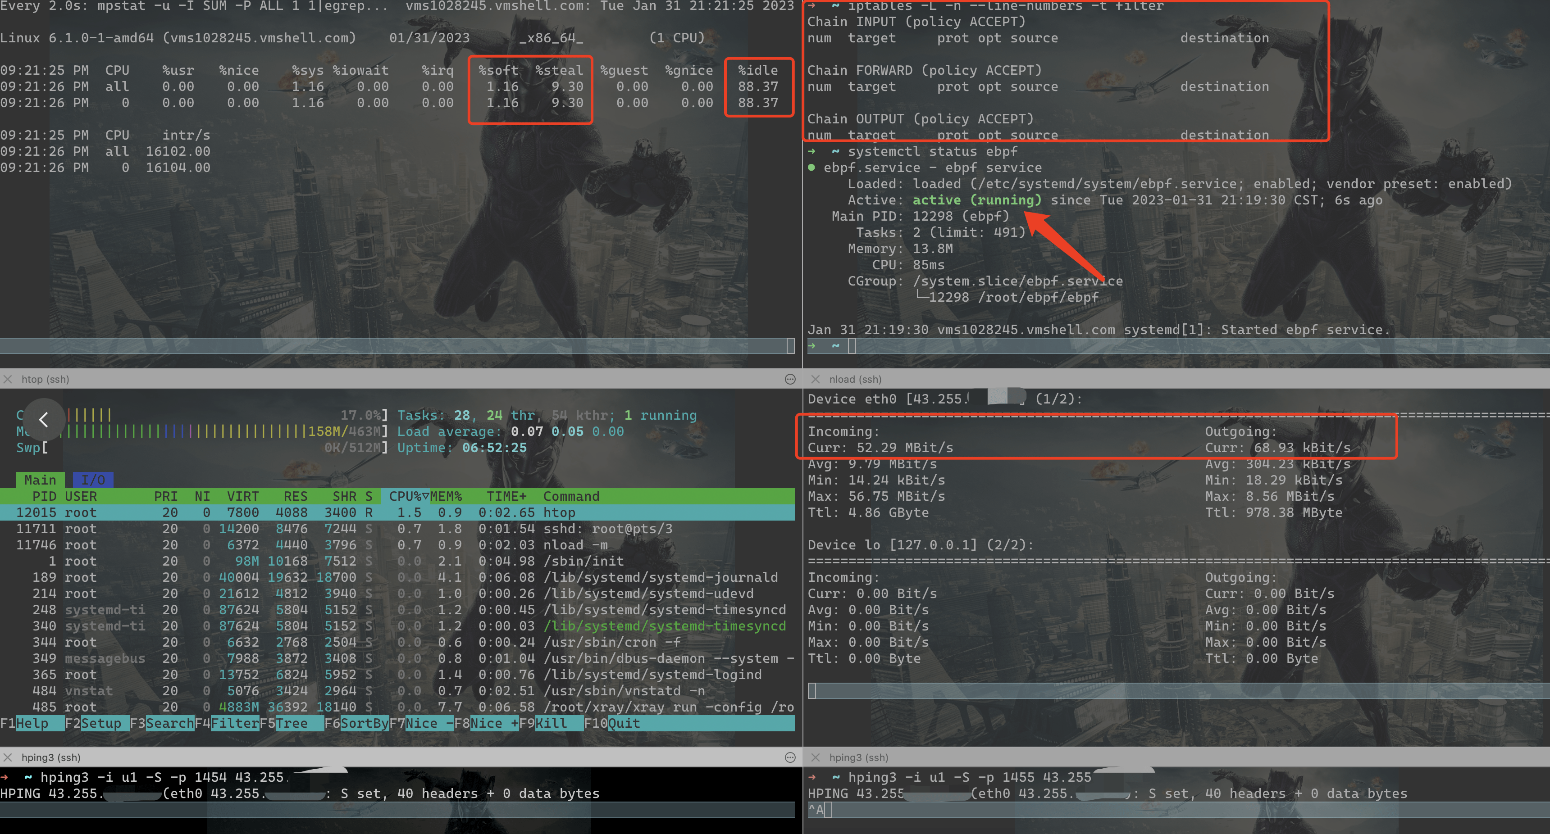The height and width of the screenshot is (834, 1550).
Task: Open the F6 SortBy menu
Action: [364, 723]
